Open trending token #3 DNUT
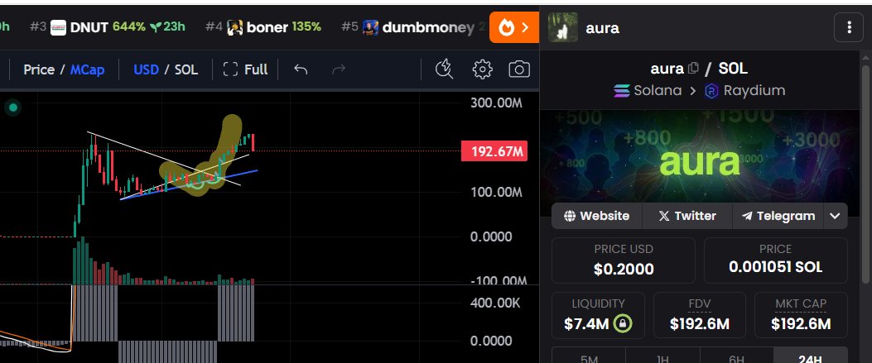The image size is (872, 363). [x=108, y=27]
